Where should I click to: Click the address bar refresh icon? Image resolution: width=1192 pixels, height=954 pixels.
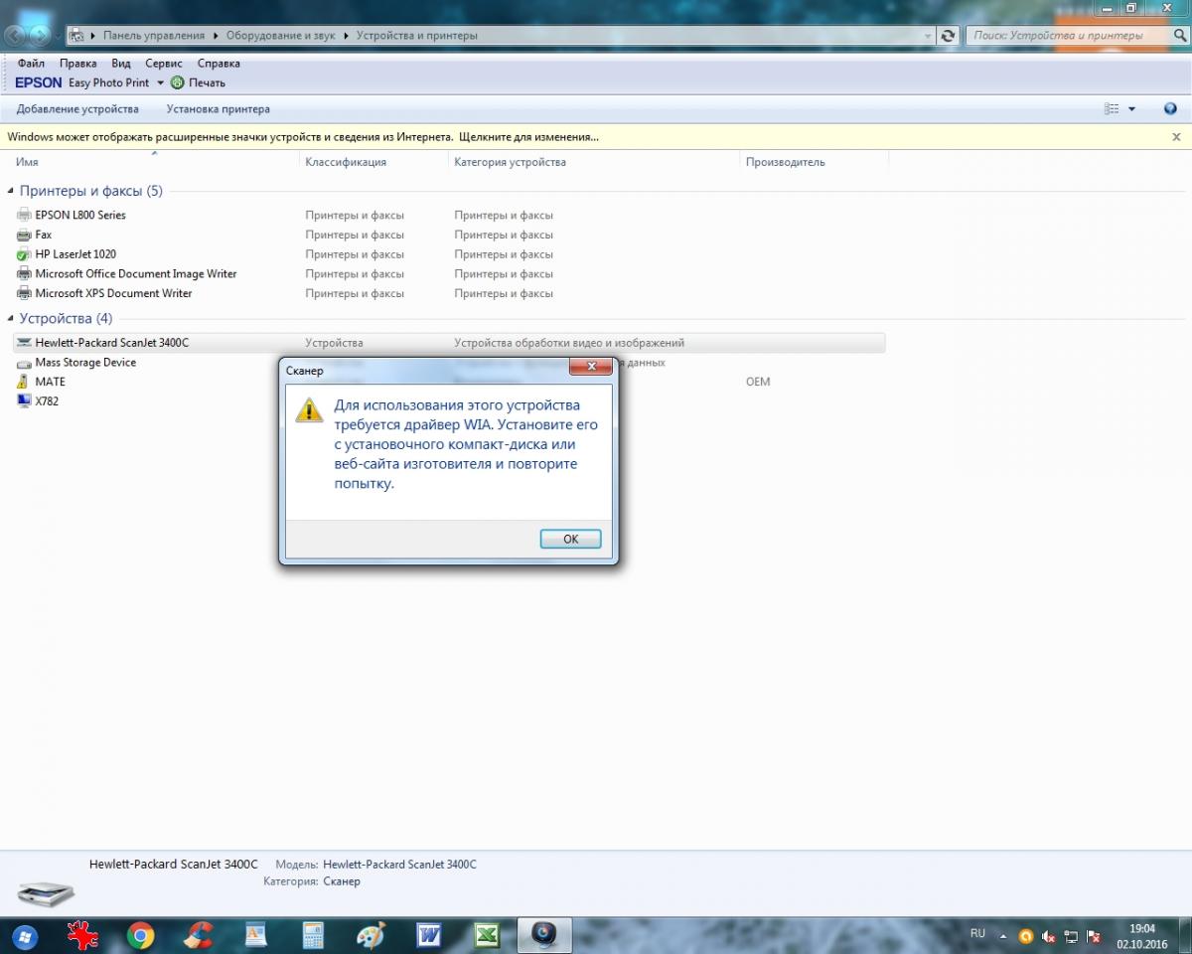point(949,36)
